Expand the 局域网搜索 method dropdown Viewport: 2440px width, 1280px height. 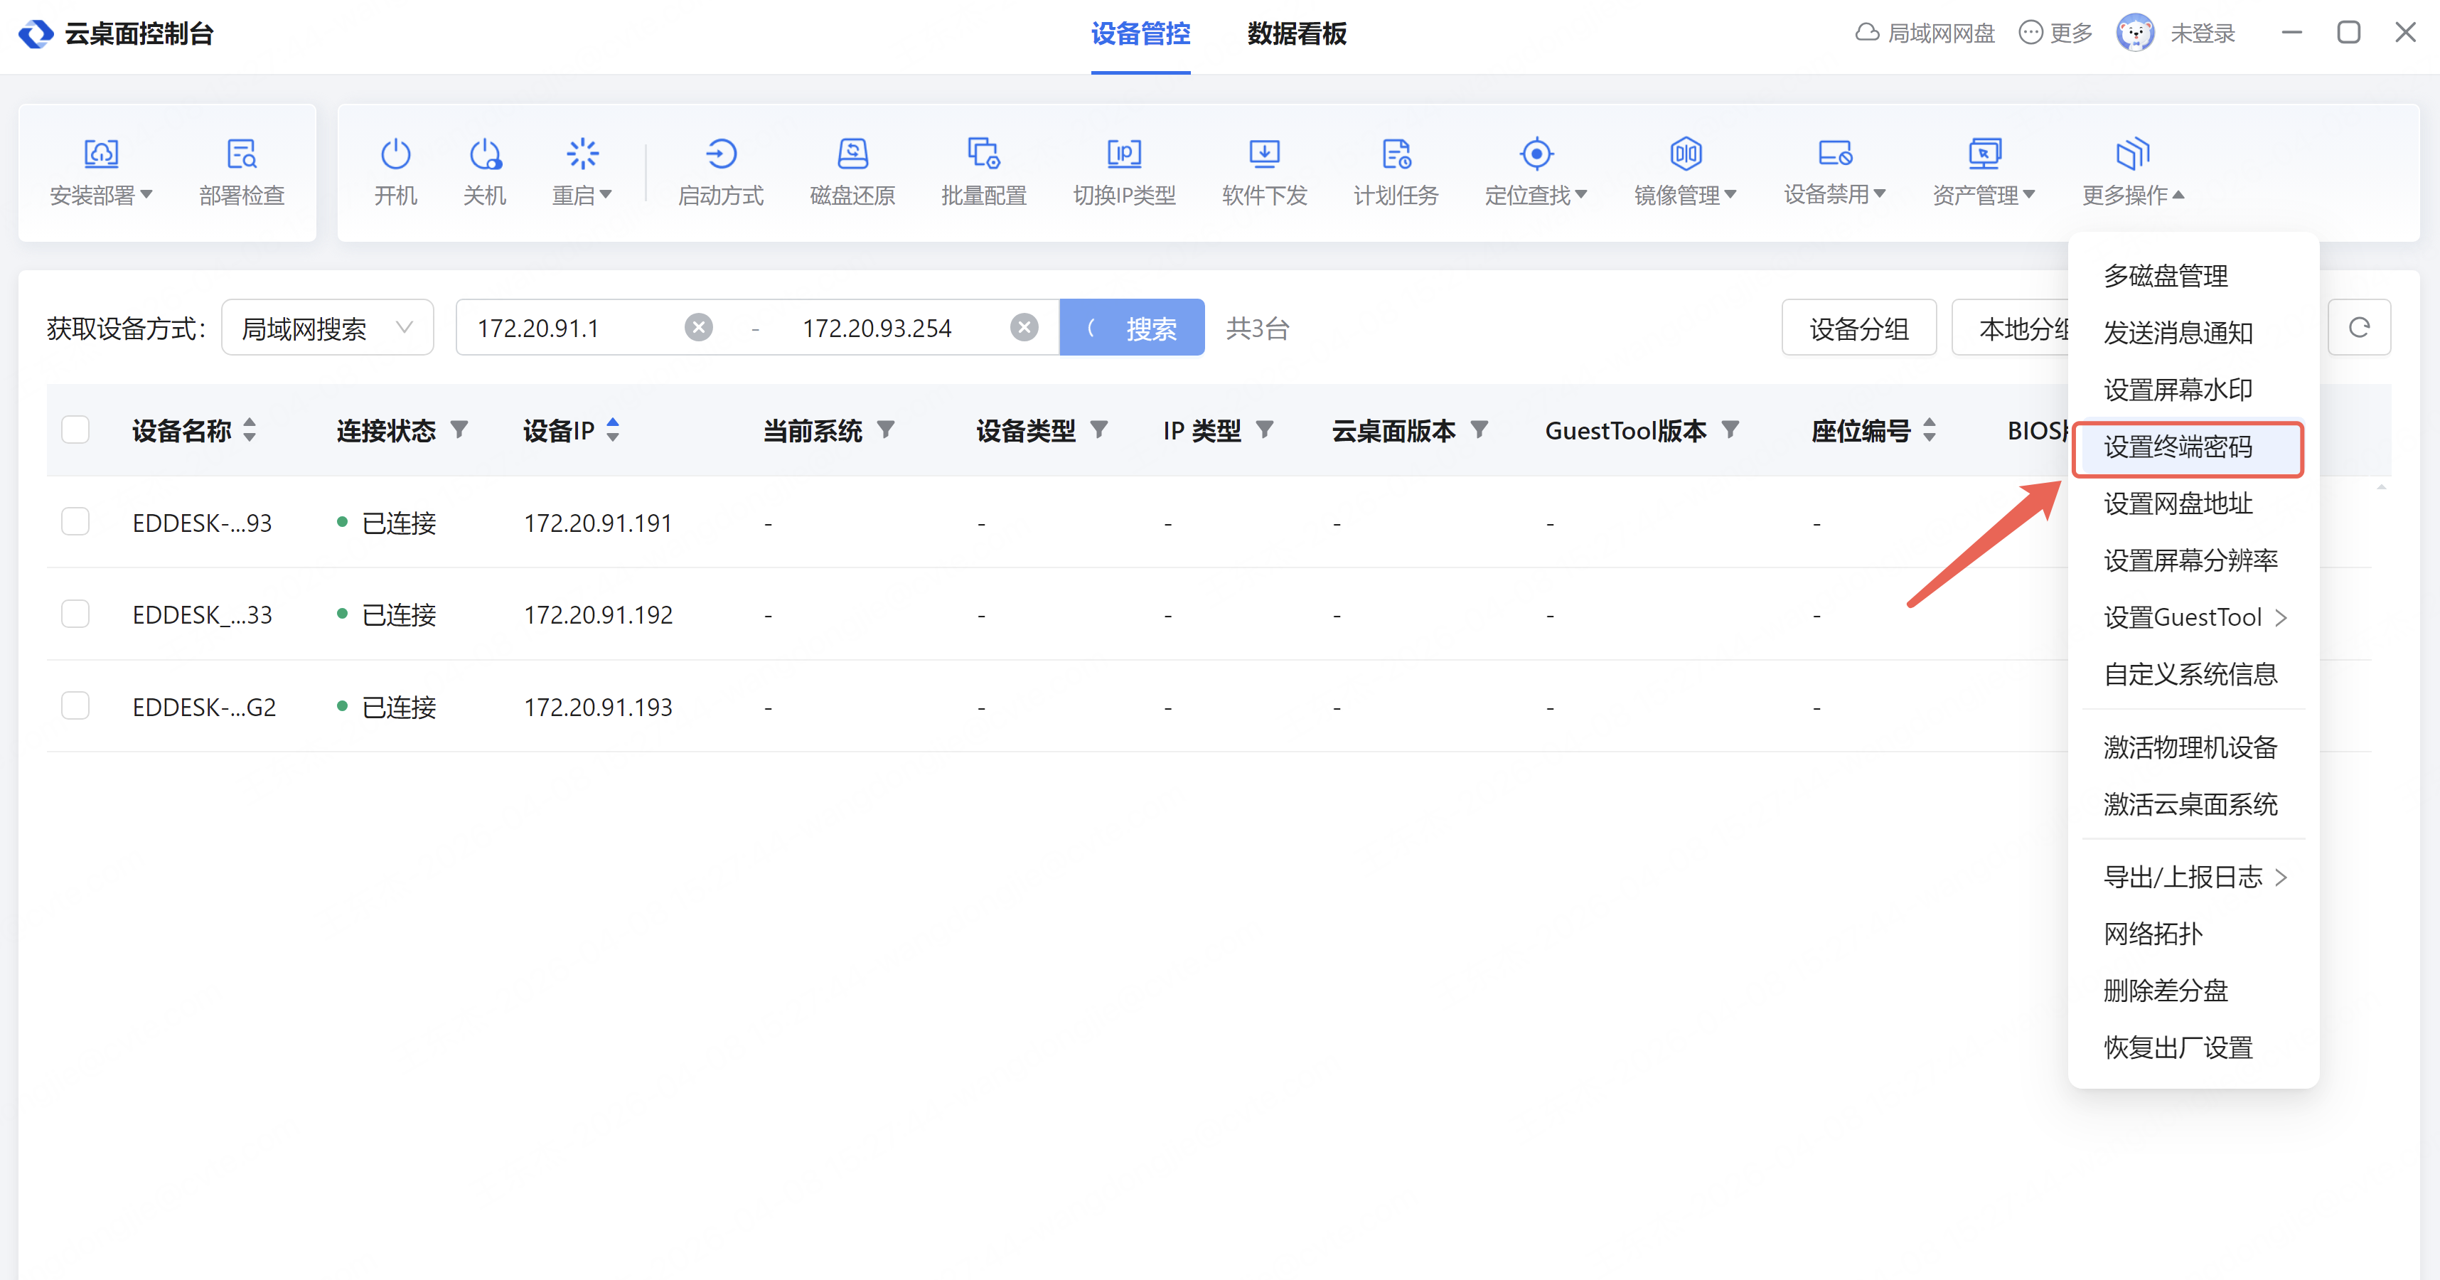pos(327,328)
